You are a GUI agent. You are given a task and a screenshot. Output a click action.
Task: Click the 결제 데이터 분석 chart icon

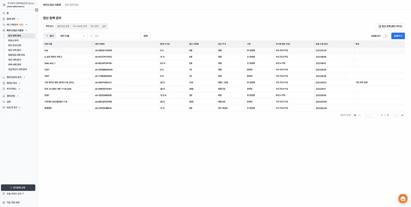point(4,77)
